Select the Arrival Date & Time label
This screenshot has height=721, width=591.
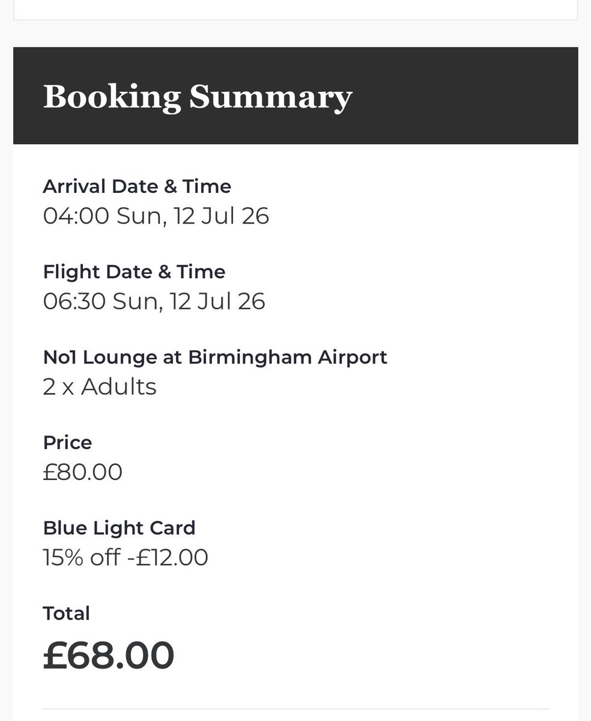(137, 186)
